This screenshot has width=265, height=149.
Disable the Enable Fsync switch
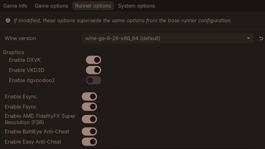pyautogui.click(x=89, y=107)
